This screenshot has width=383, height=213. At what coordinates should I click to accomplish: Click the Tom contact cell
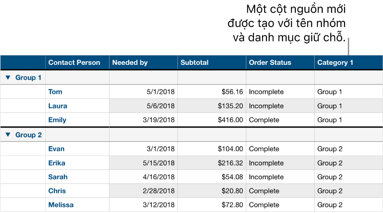56,92
